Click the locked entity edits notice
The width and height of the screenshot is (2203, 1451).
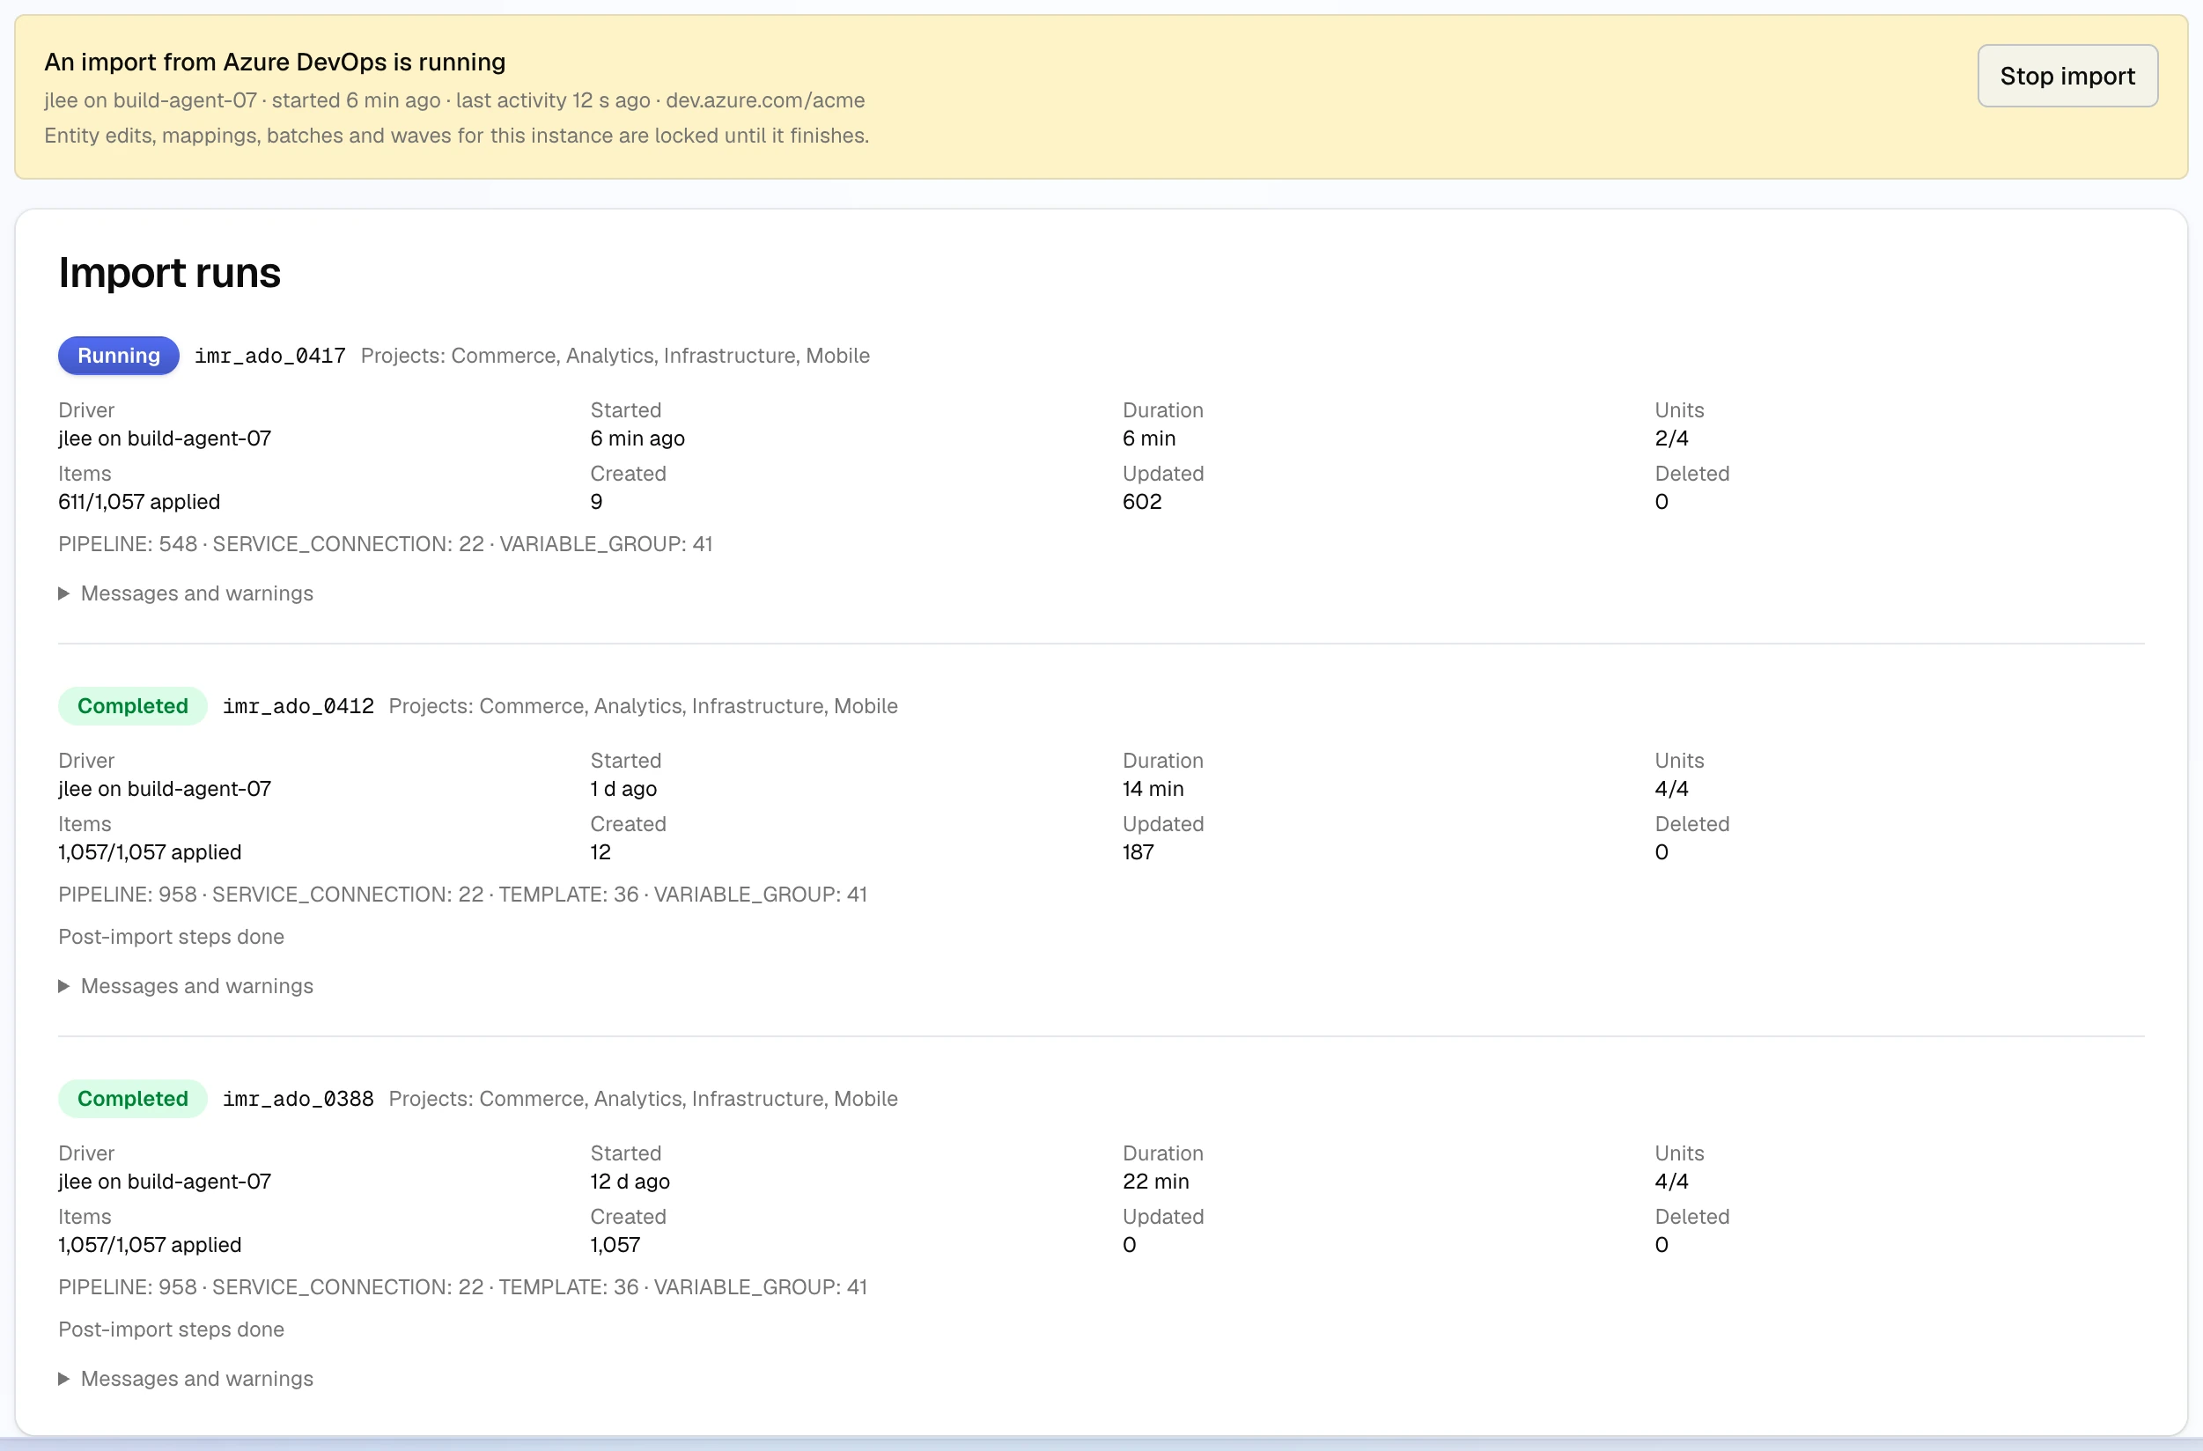click(456, 135)
